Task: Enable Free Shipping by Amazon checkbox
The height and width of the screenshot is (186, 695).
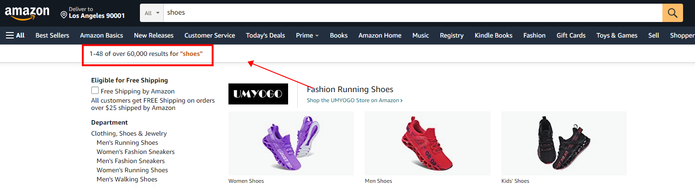Action: (95, 91)
